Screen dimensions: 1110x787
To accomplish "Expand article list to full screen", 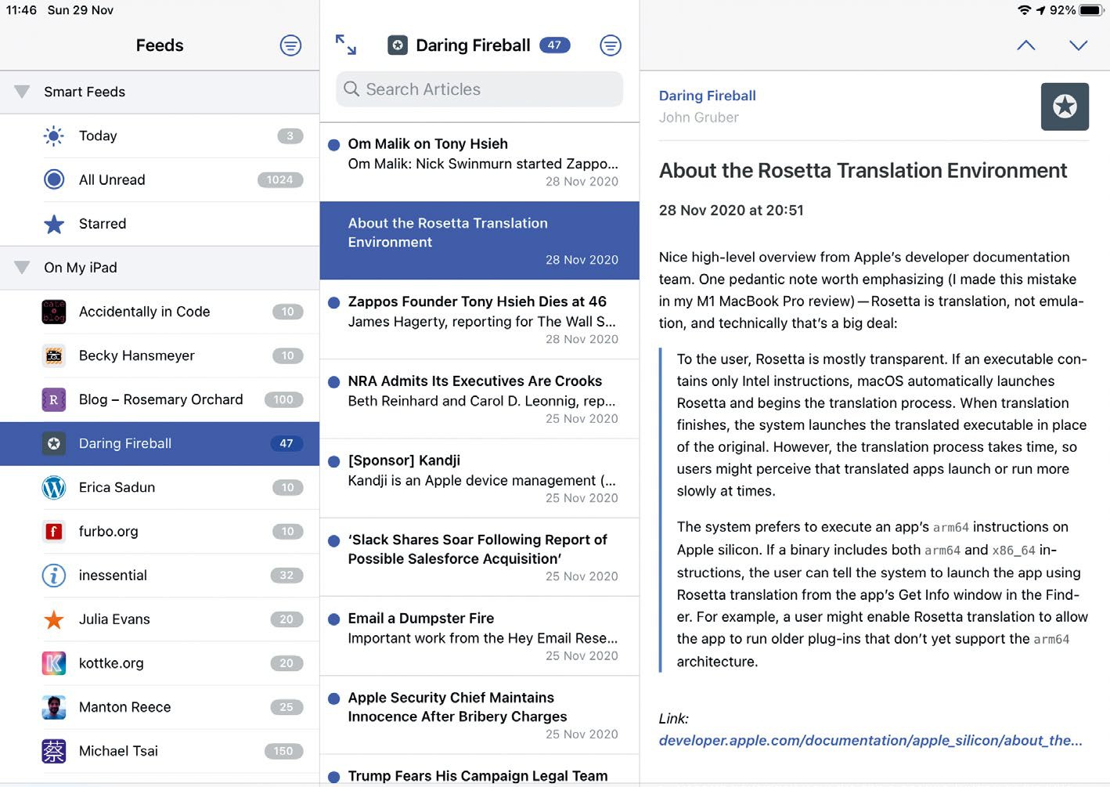I will [345, 45].
